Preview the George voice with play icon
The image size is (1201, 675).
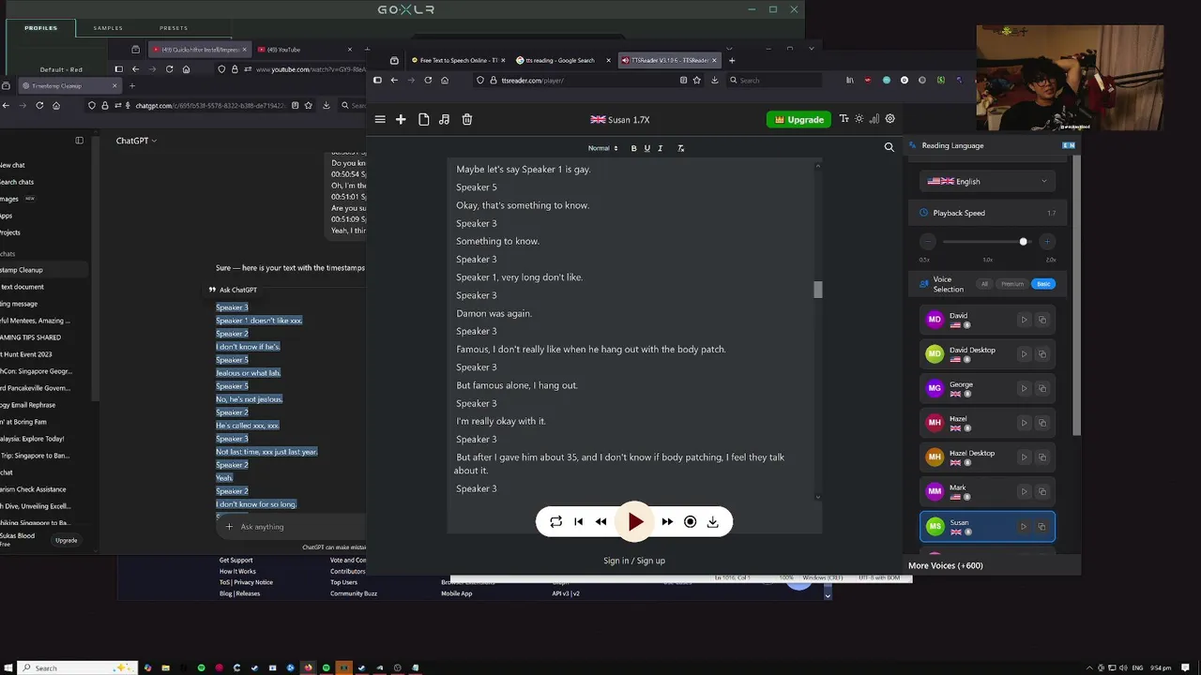click(1024, 388)
